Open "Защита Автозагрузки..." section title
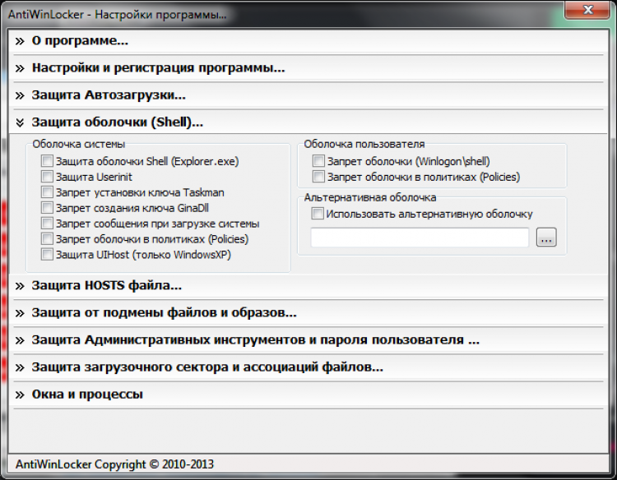Image resolution: width=617 pixels, height=480 pixels. coord(109,95)
